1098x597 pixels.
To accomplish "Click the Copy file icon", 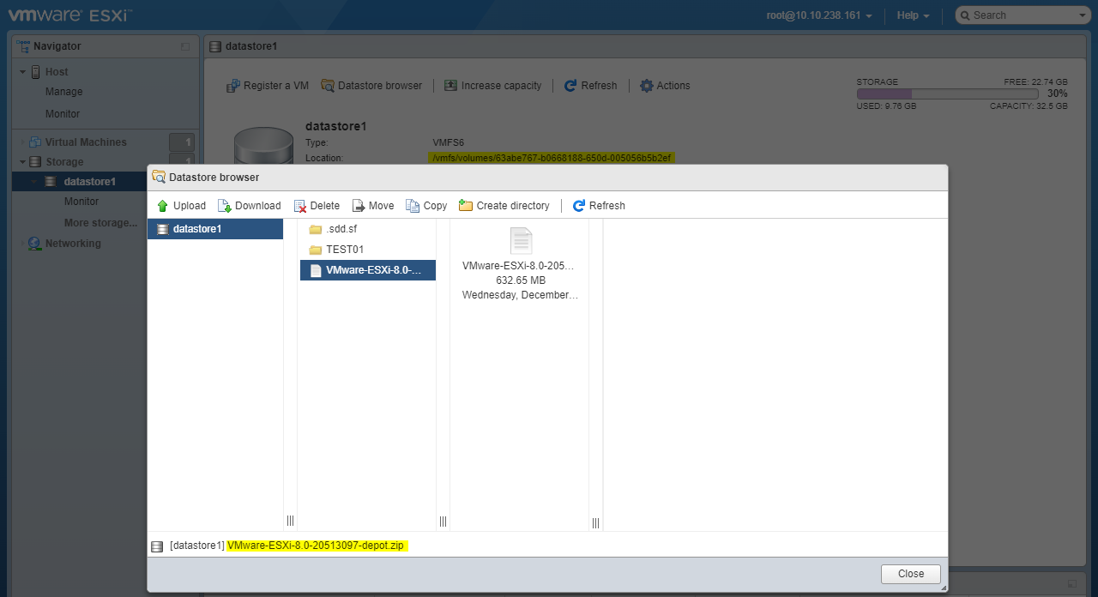I will click(x=413, y=206).
